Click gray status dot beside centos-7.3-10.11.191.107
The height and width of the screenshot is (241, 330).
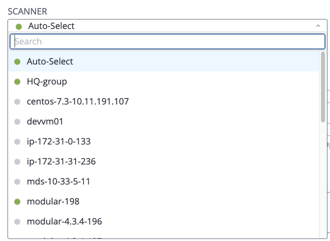tap(17, 101)
